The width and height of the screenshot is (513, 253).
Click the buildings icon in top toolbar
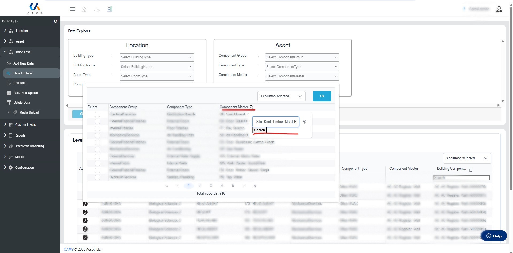(110, 9)
